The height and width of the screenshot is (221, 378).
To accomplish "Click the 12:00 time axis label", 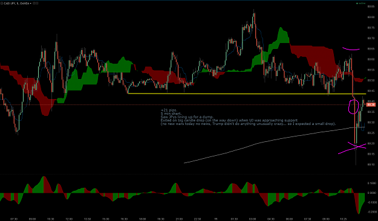I will [x=69, y=219].
